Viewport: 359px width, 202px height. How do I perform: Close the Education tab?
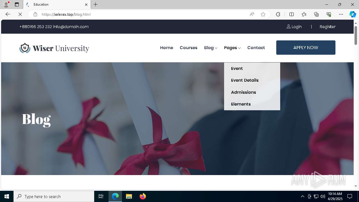[86, 4]
